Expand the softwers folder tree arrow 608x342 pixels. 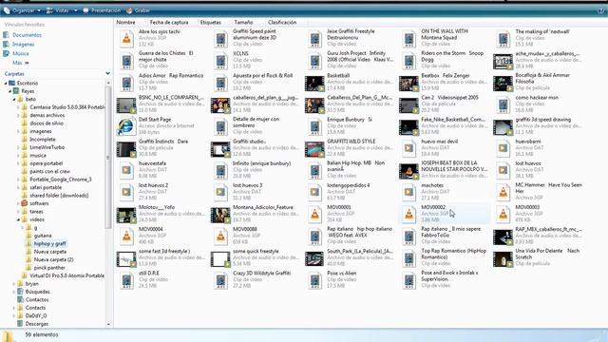tap(18, 203)
